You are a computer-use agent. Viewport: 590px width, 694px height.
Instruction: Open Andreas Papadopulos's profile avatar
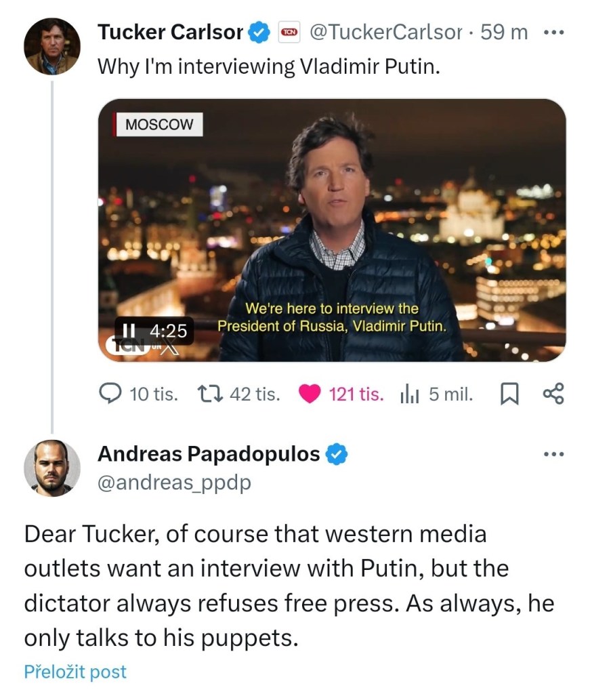(52, 469)
